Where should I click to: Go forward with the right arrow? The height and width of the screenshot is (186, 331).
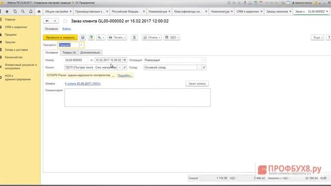point(55,21)
